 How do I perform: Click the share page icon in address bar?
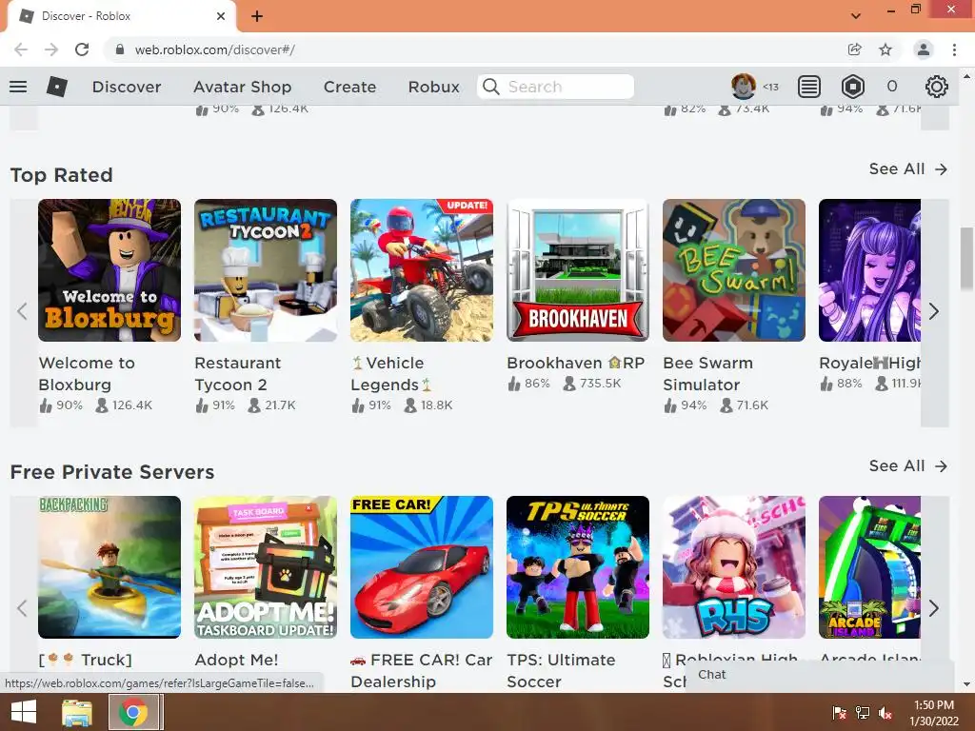tap(854, 49)
